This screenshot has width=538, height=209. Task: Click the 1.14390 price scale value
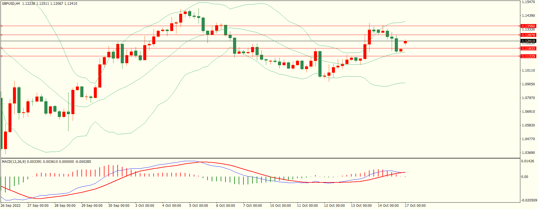click(x=528, y=16)
